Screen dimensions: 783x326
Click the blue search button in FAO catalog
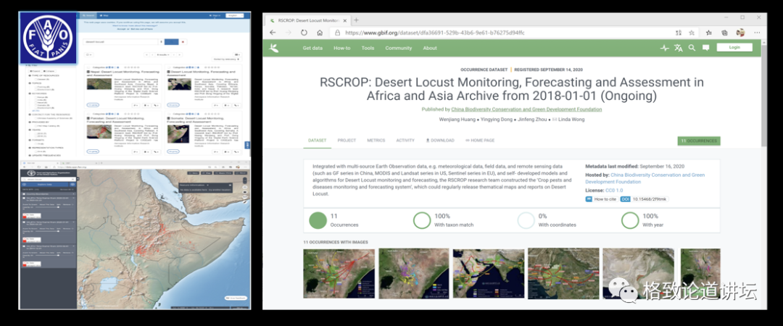(171, 43)
